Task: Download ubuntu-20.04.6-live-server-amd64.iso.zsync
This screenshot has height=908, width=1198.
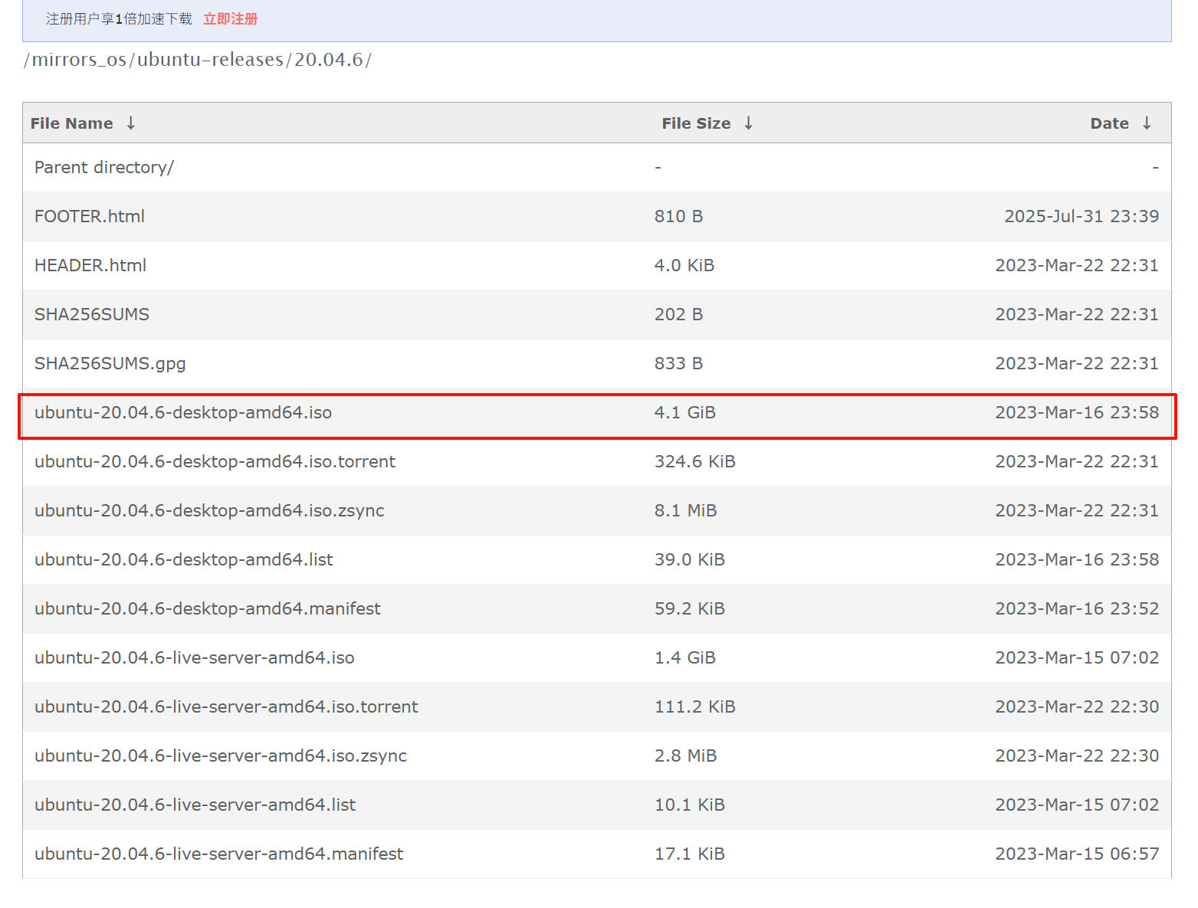Action: pyautogui.click(x=221, y=756)
